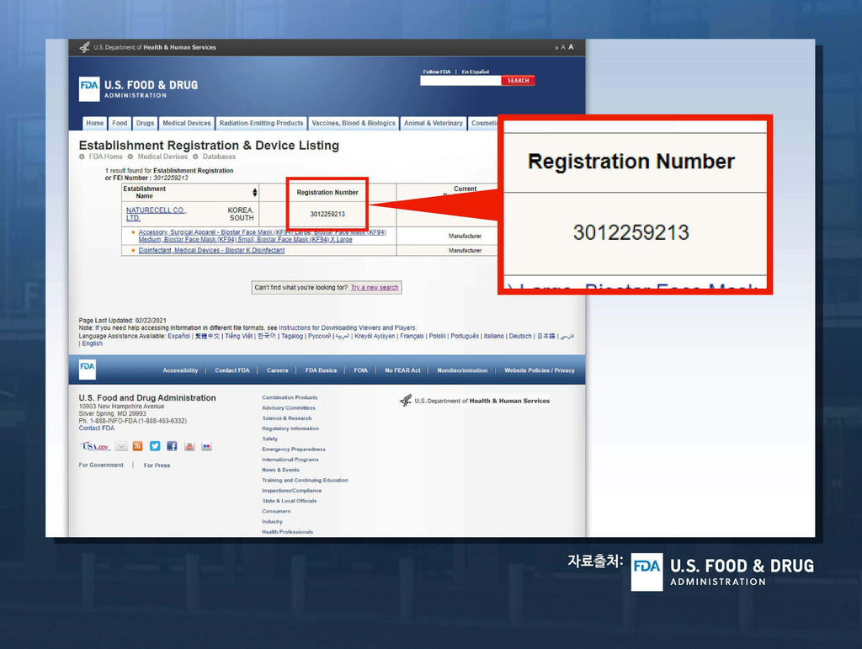This screenshot has width=862, height=649.
Task: Open News & Events footer link
Action: pos(280,470)
